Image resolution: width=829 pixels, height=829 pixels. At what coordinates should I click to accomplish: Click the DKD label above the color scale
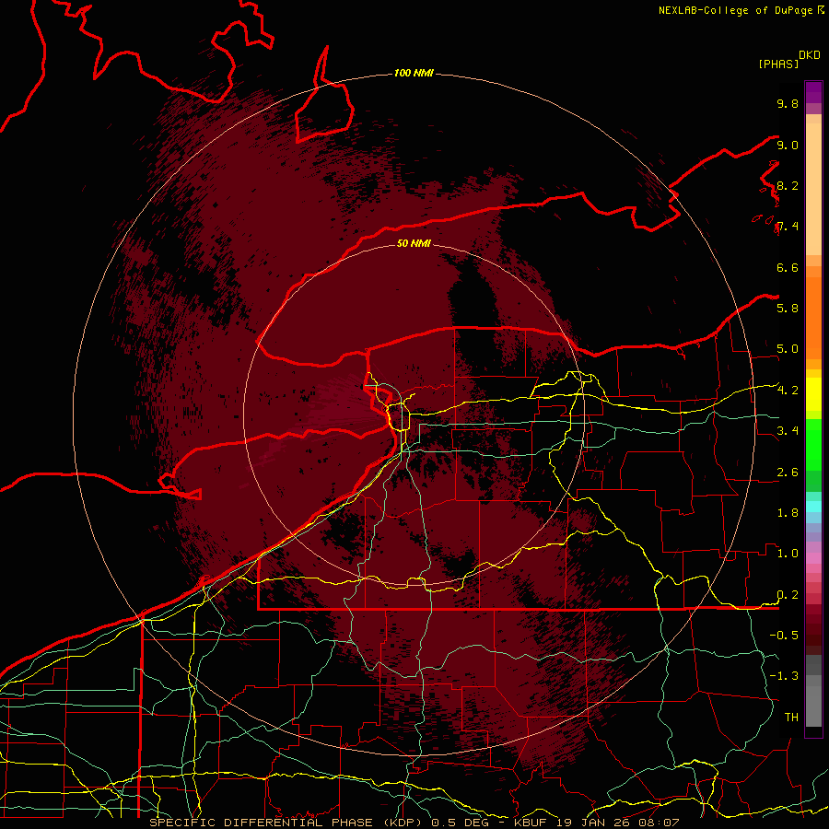[810, 55]
